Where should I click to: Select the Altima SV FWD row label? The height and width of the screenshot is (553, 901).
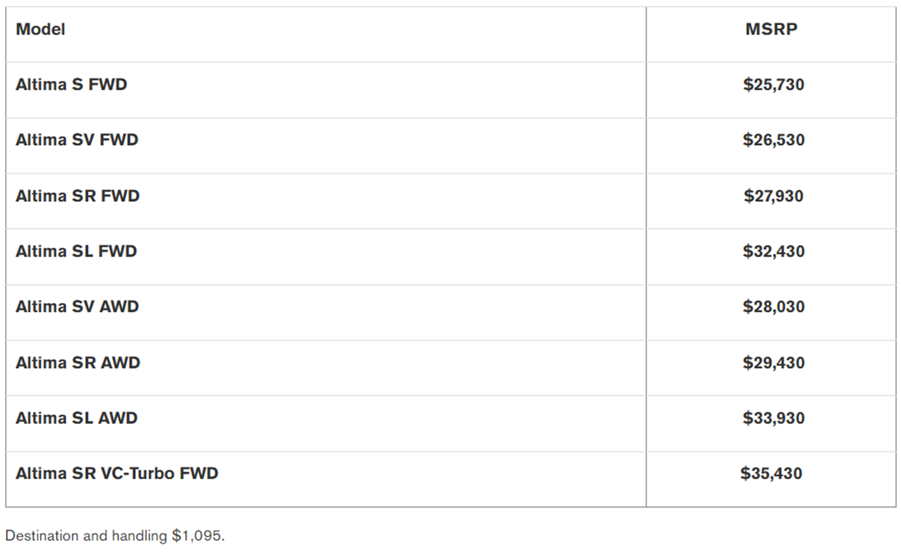(x=77, y=140)
